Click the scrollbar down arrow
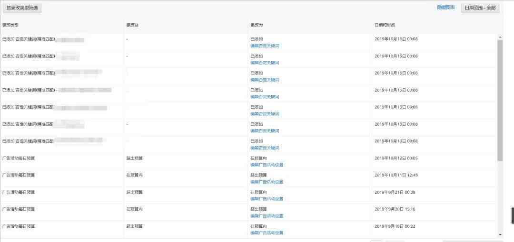 click(x=500, y=234)
